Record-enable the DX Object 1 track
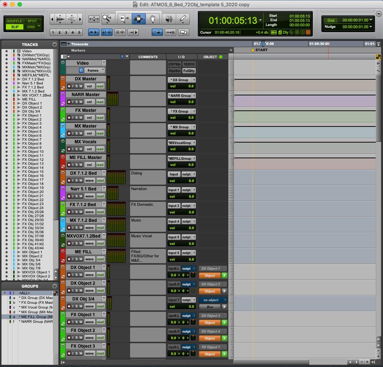Viewport: 383px width, 367px height. pyautogui.click(x=69, y=275)
